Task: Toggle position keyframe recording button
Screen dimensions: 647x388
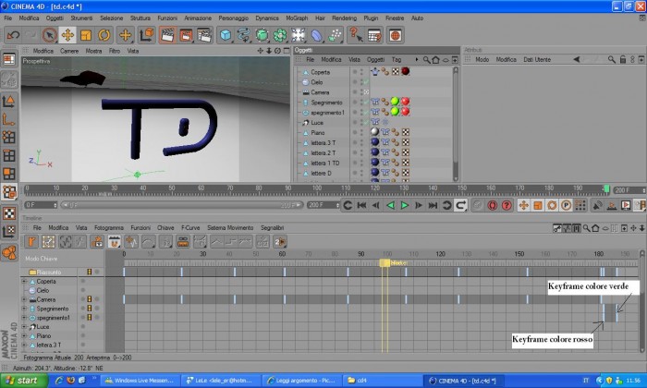Action: pos(524,205)
